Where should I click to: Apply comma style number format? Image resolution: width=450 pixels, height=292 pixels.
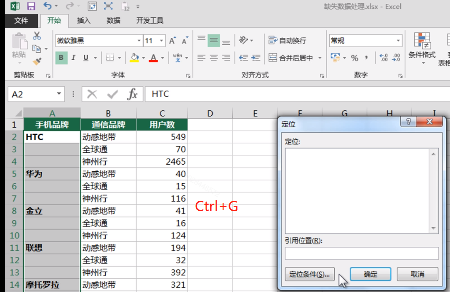(x=367, y=58)
